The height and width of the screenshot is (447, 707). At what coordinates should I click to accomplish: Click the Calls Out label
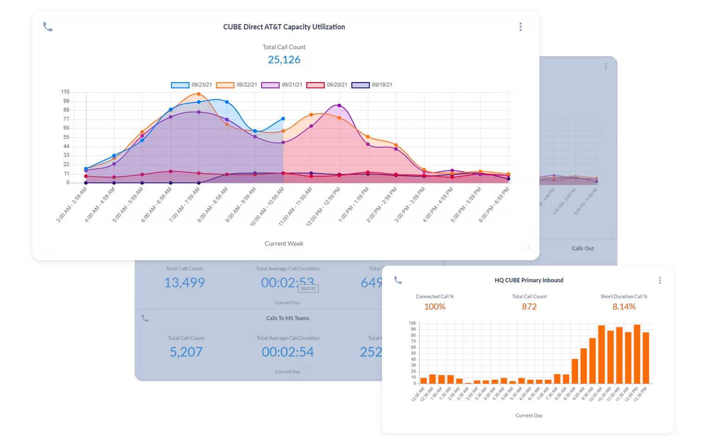tap(583, 249)
